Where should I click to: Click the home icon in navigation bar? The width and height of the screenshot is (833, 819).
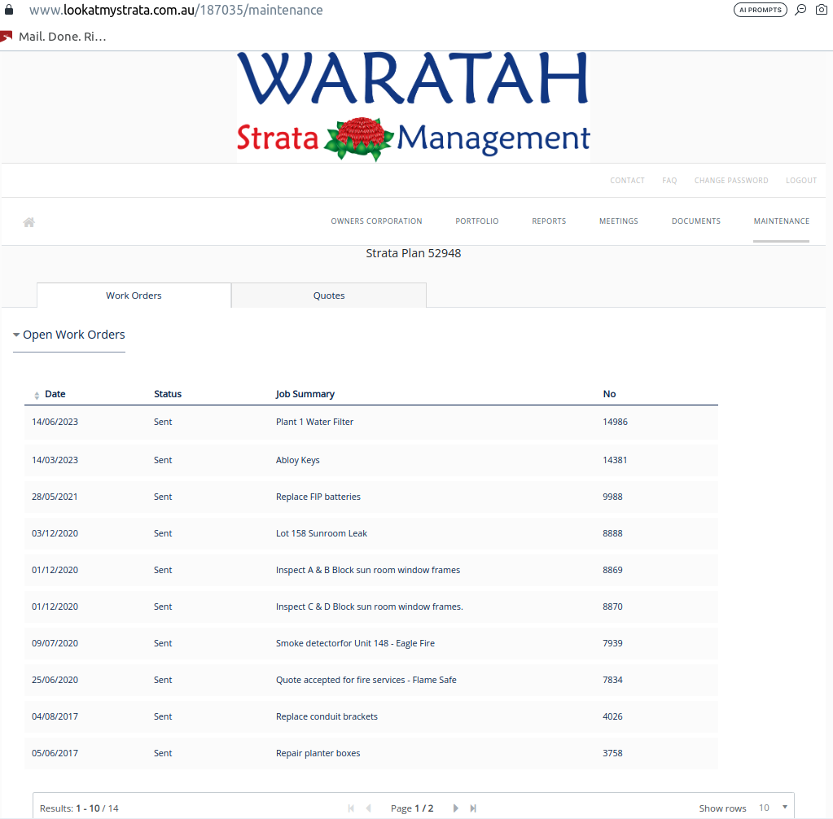[29, 222]
